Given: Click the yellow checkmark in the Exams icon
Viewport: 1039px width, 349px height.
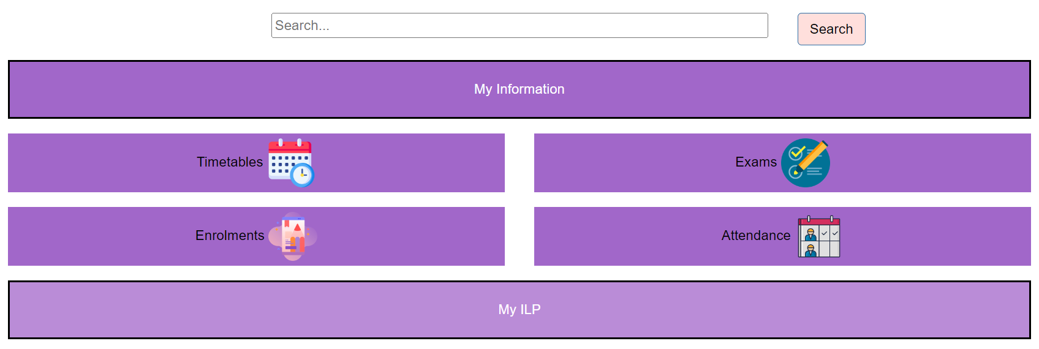Looking at the screenshot, I should 796,152.
